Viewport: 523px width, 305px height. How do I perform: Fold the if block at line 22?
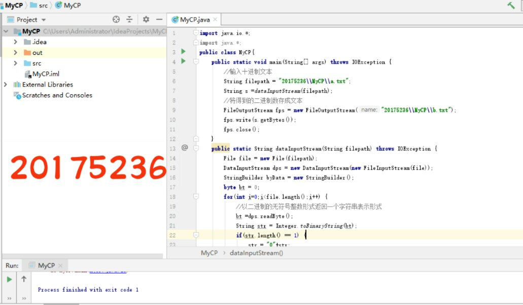point(196,235)
